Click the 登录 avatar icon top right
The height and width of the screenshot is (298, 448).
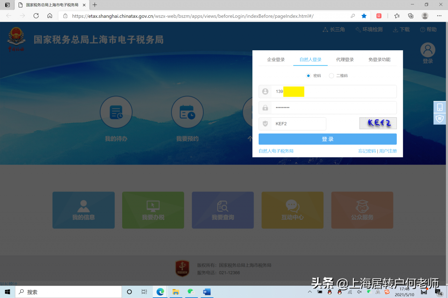pos(427,50)
